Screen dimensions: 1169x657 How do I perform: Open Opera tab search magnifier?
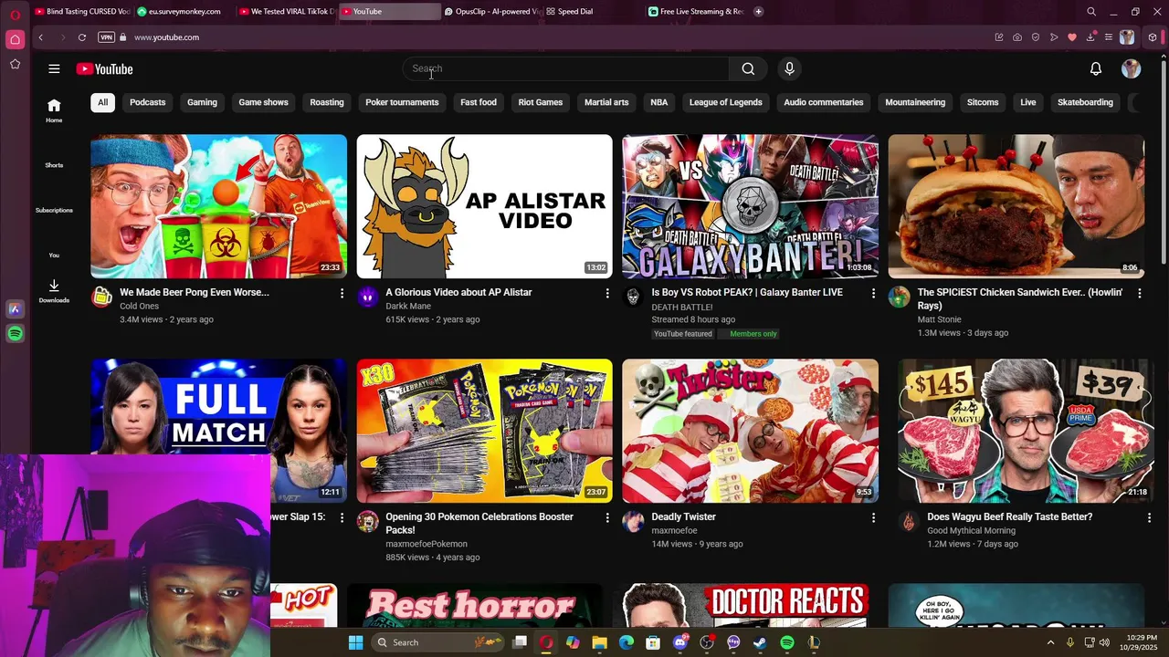coord(1091,12)
